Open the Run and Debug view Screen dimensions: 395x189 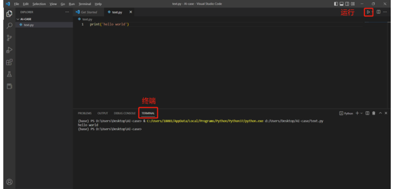[x=9, y=50]
